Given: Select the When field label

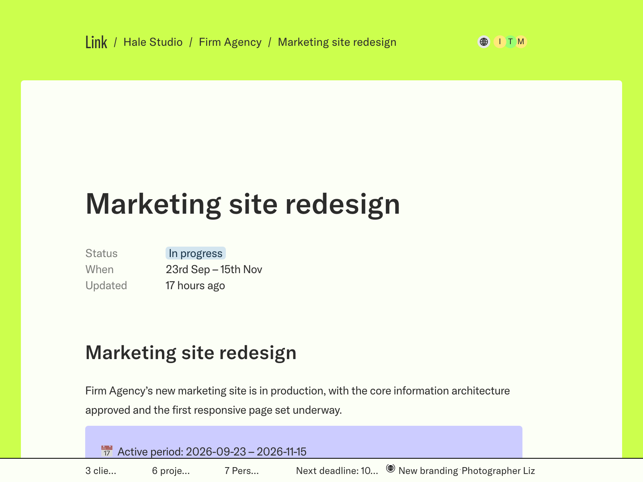Looking at the screenshot, I should pyautogui.click(x=99, y=270).
